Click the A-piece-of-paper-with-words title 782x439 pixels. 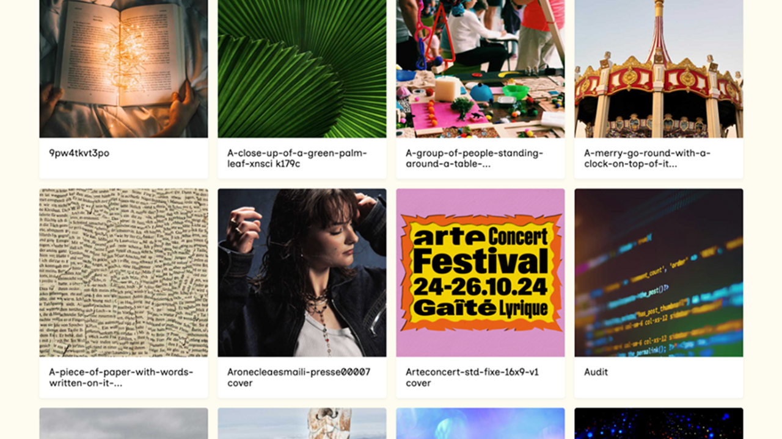[121, 377]
